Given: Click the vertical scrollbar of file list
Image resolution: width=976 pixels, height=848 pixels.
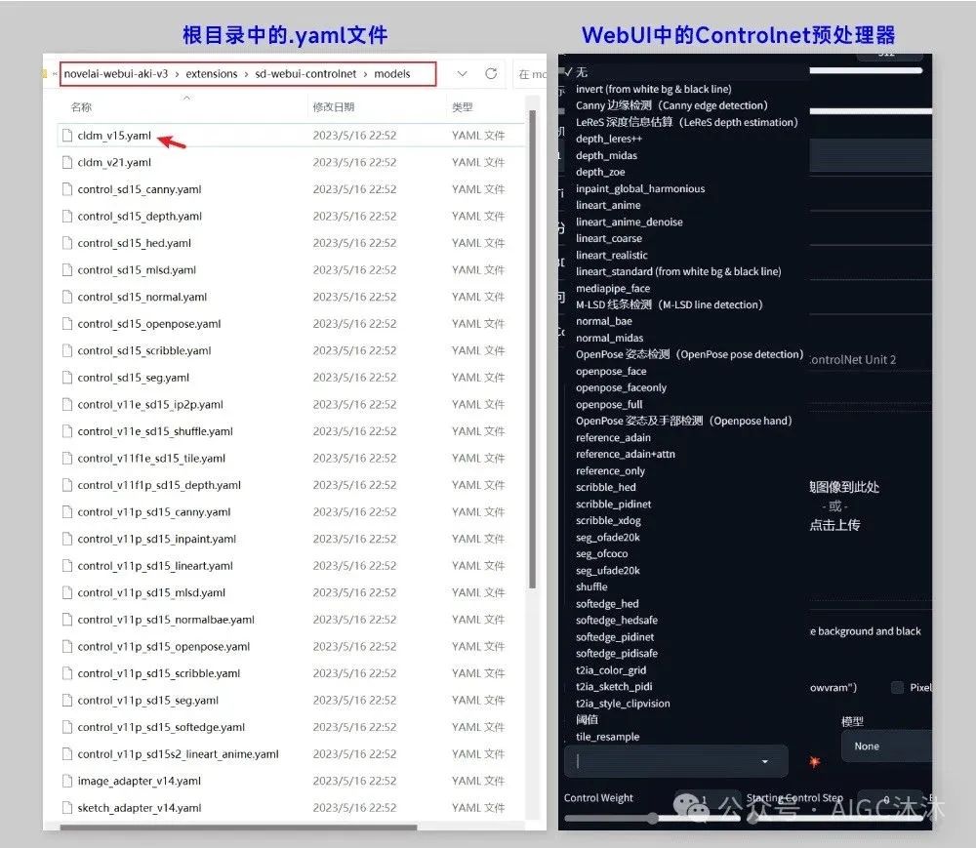Looking at the screenshot, I should (x=532, y=348).
